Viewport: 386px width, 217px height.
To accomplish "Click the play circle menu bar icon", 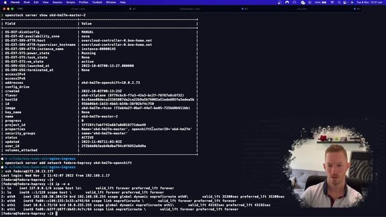I will [x=309, y=2].
